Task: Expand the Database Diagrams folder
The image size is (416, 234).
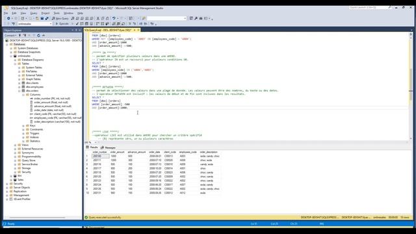Action: pyautogui.click(x=15, y=60)
